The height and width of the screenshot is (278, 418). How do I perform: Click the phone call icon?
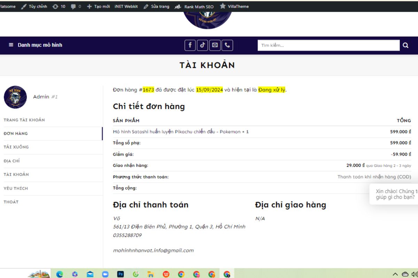[x=227, y=45]
